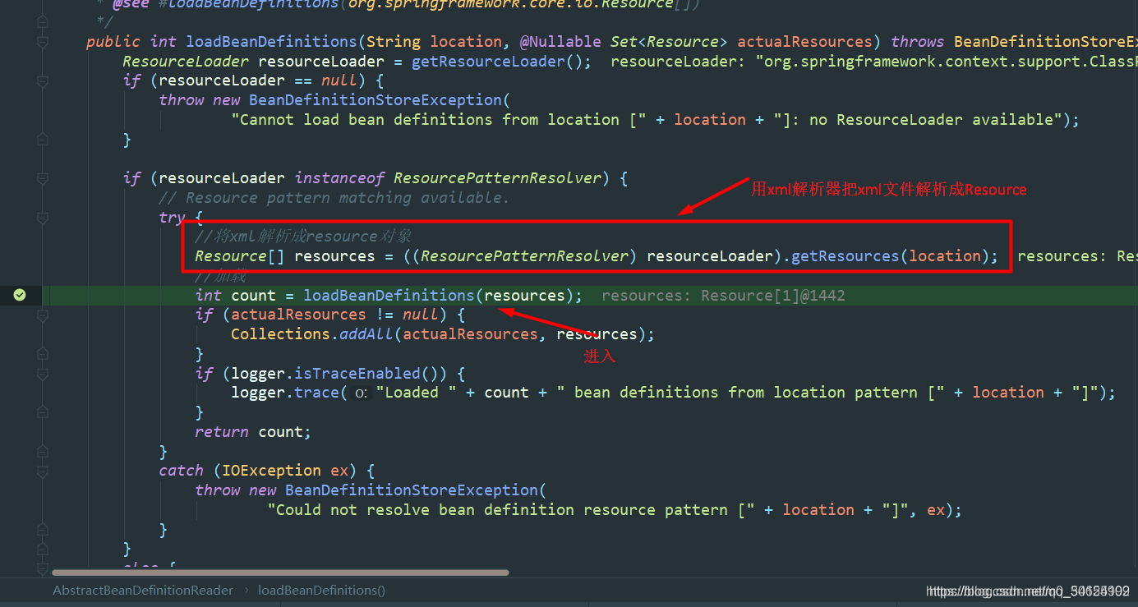Click the comment '// Resource pattern matching available.'
This screenshot has height=607, width=1138.
(334, 198)
